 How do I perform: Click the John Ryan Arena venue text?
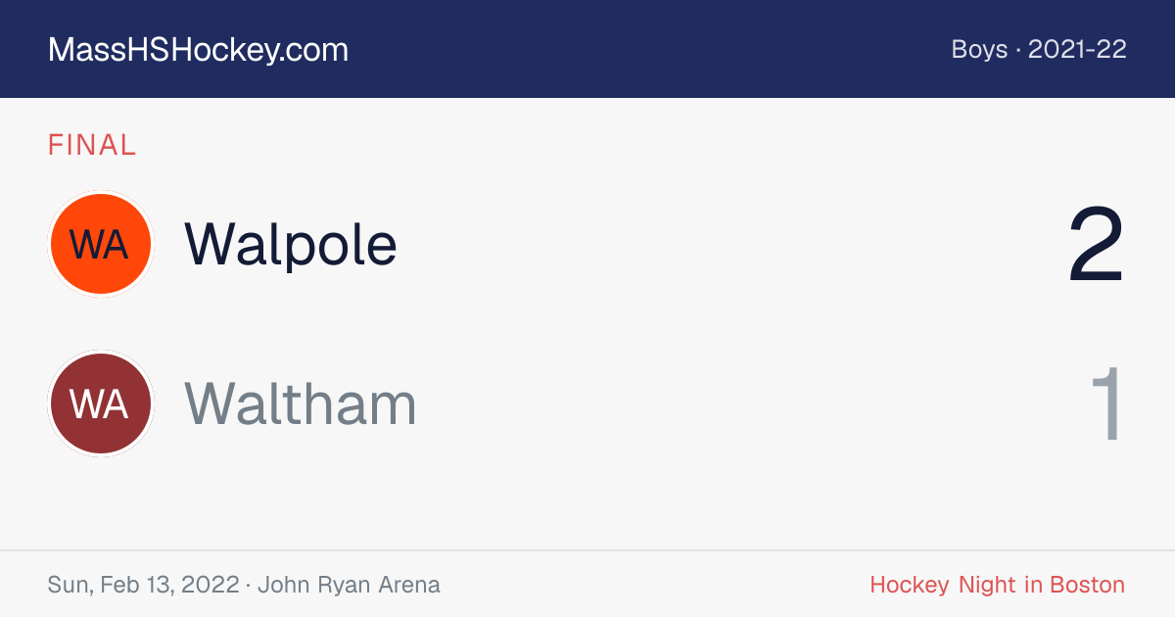pyautogui.click(x=349, y=585)
